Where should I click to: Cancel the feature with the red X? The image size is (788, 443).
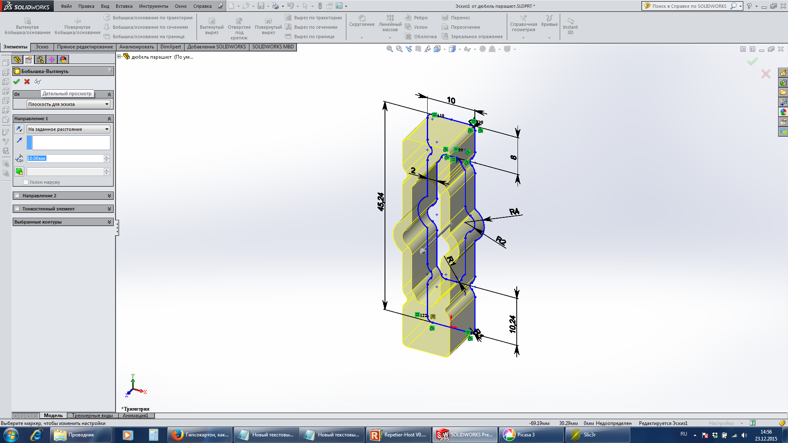[x=27, y=82]
